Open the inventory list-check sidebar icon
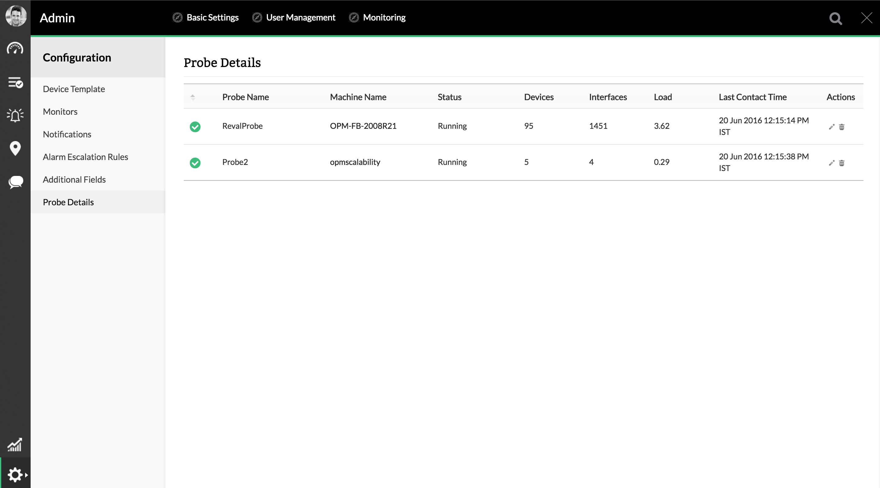This screenshot has width=880, height=488. pyautogui.click(x=15, y=82)
